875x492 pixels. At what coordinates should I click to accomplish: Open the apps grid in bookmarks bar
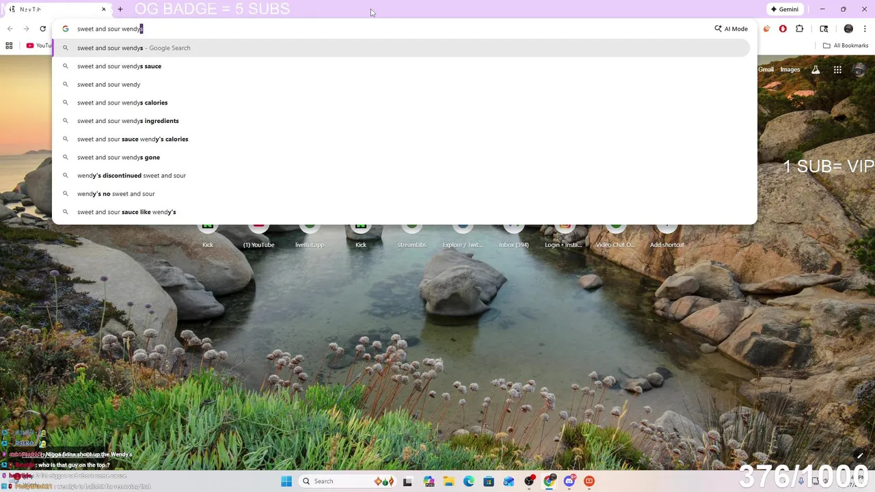[9, 46]
